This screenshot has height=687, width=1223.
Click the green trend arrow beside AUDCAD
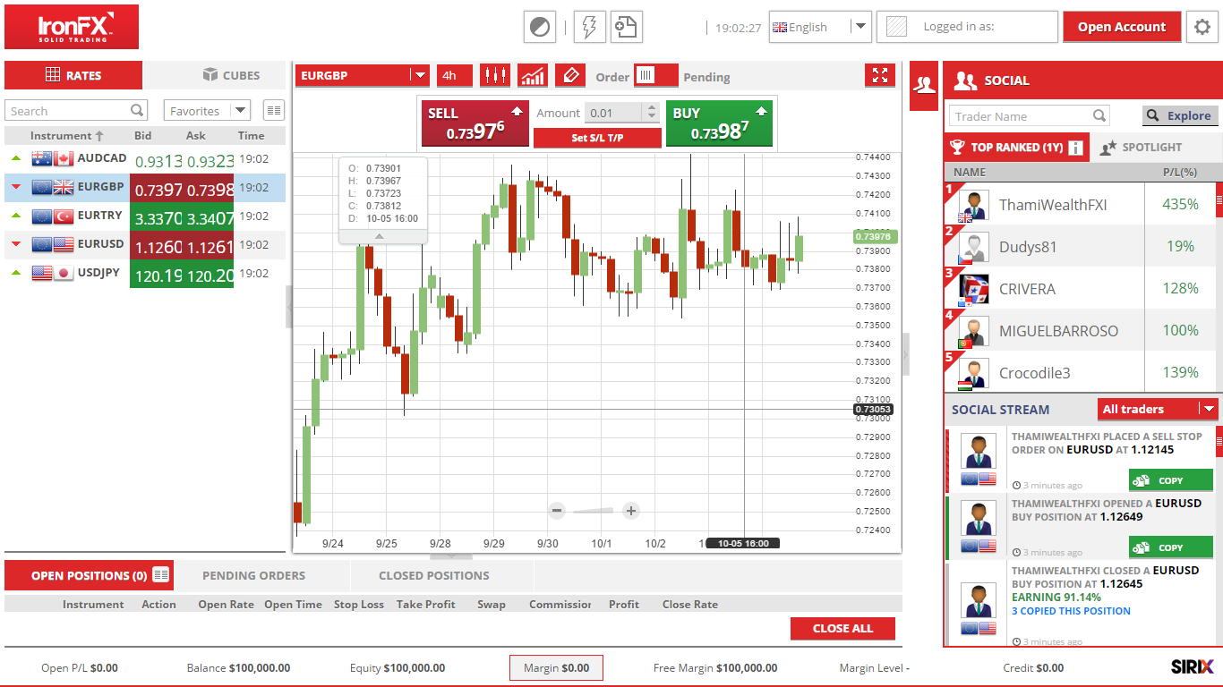[x=16, y=158]
